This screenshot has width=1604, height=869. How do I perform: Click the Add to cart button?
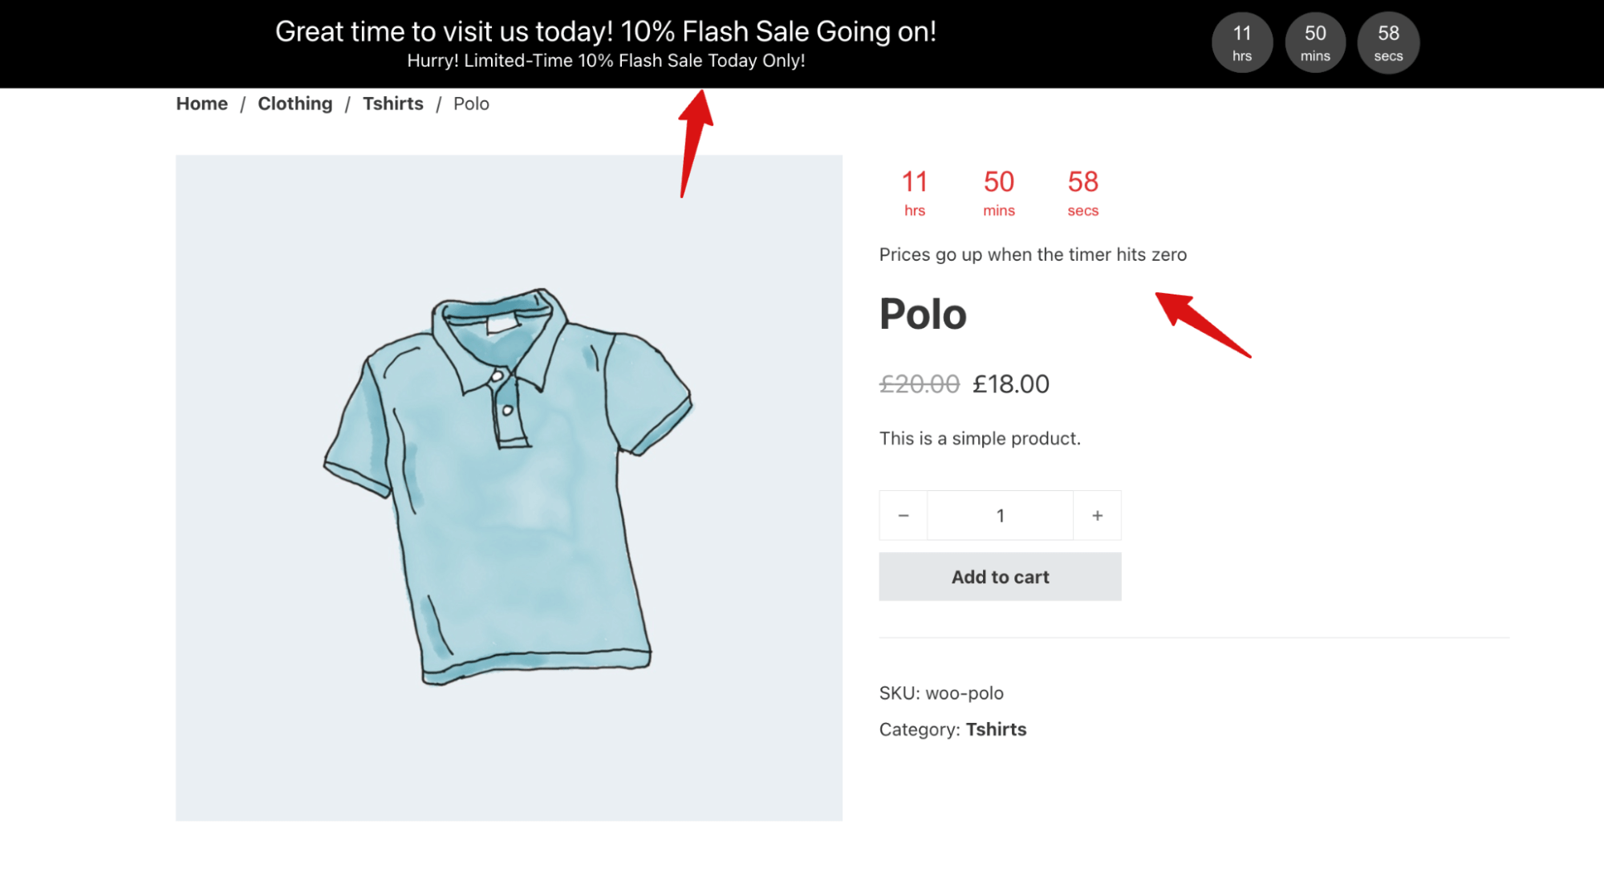(x=999, y=576)
